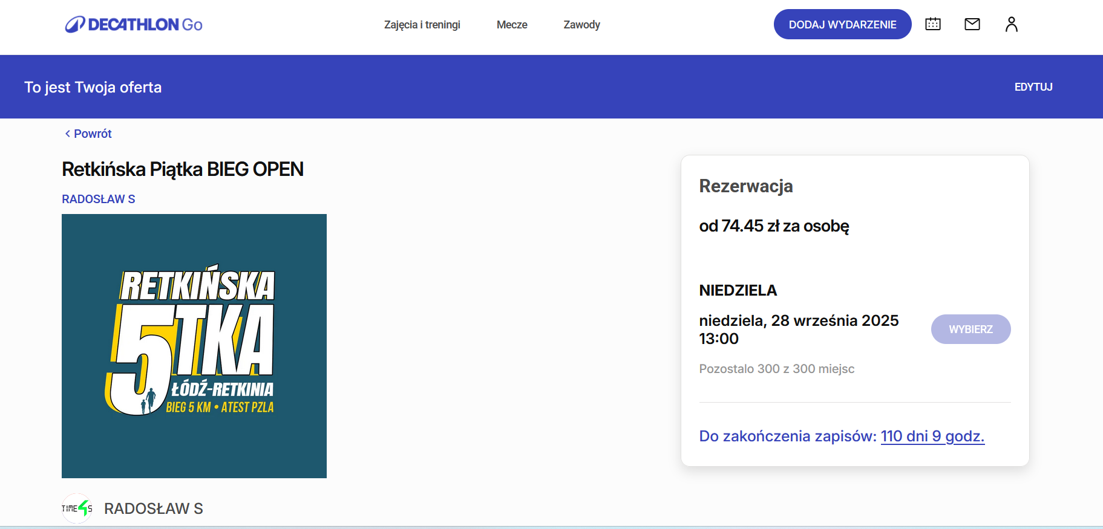Go back using the Powrót link

[x=88, y=134]
